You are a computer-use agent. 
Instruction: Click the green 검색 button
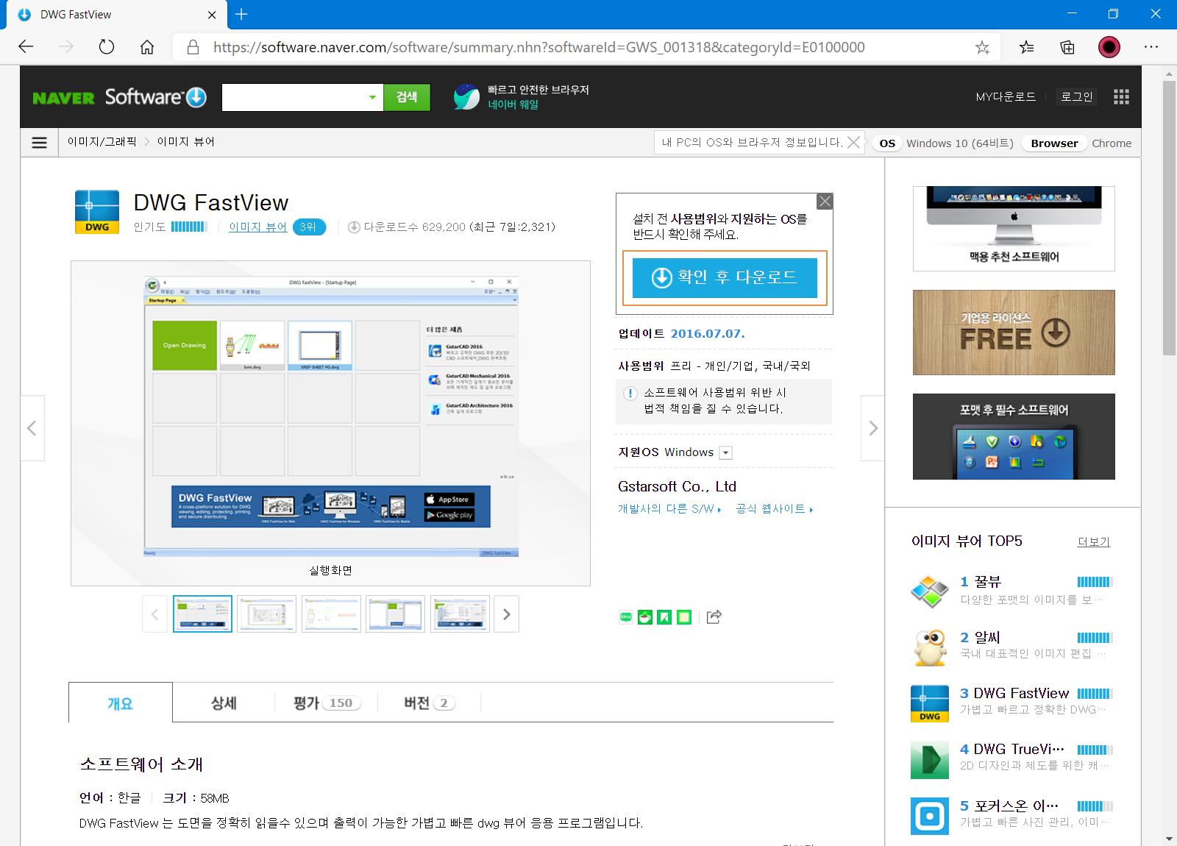(407, 97)
